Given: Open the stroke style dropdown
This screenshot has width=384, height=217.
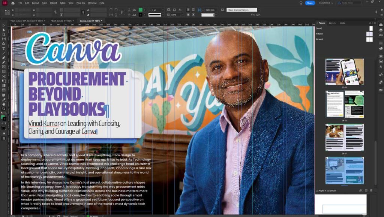Looking at the screenshot, I should click(163, 15).
